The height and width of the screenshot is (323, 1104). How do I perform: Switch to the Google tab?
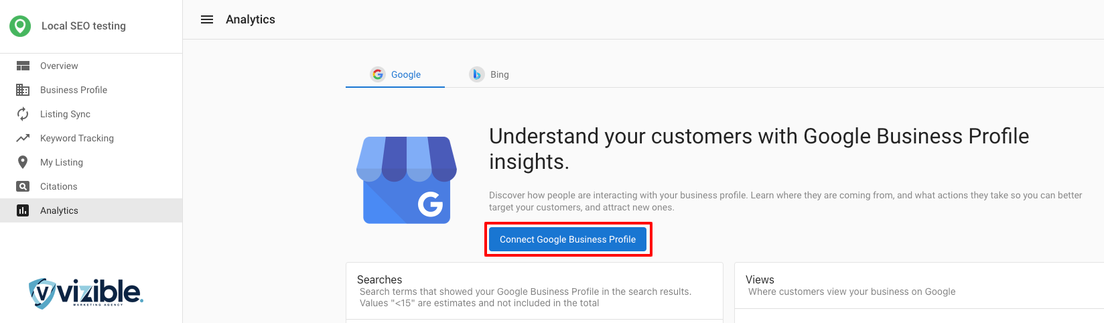click(x=396, y=74)
